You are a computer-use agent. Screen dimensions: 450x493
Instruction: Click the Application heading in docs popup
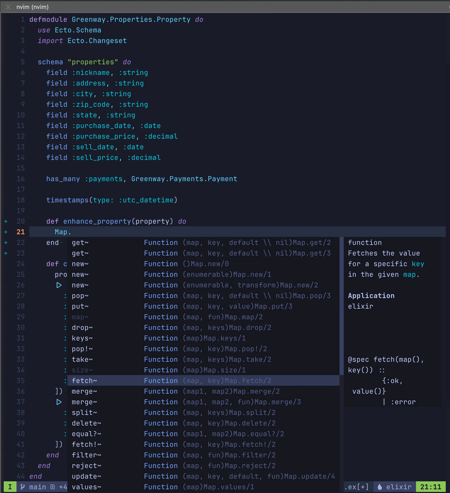(371, 296)
